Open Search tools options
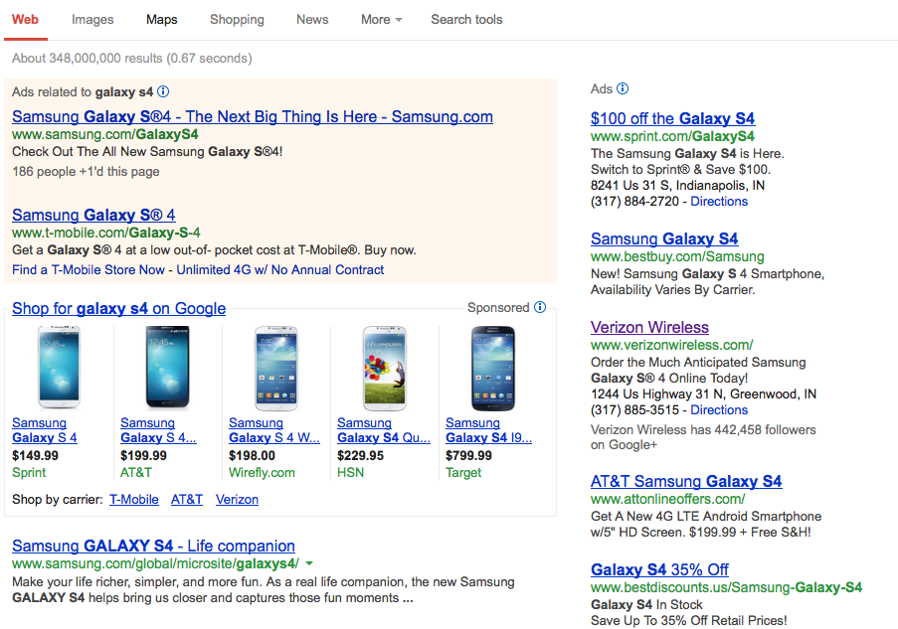The height and width of the screenshot is (629, 898). pyautogui.click(x=466, y=20)
